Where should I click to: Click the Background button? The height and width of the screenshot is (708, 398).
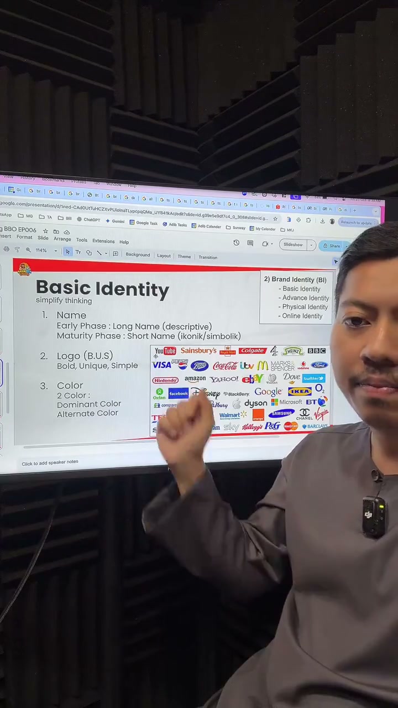pyautogui.click(x=138, y=254)
